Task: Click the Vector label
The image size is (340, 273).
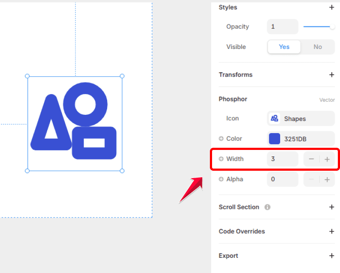Action: 327,100
